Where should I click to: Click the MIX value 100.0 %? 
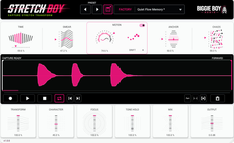point(170,135)
